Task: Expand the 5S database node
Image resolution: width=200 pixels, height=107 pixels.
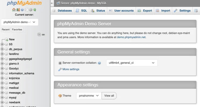Action: (2, 44)
